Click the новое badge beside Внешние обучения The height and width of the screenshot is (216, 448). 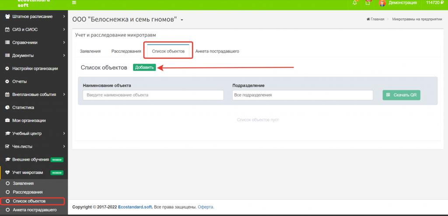point(57,159)
